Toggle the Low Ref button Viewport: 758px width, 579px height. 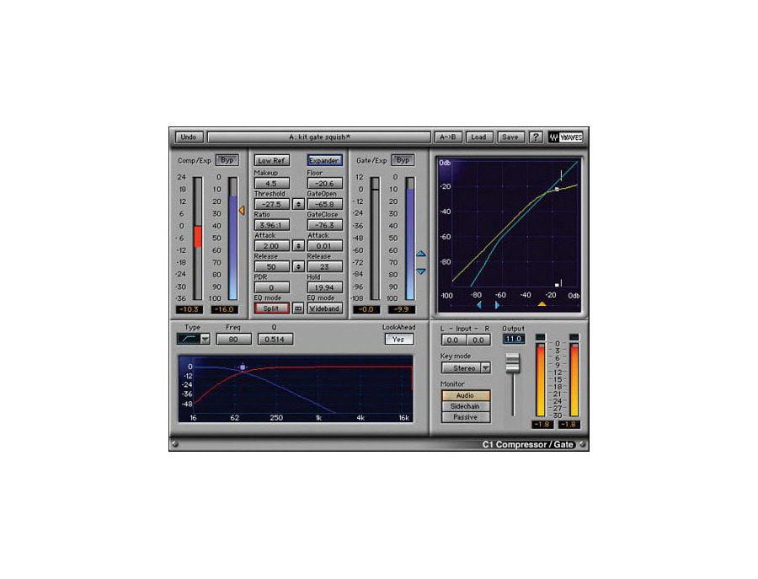(272, 161)
